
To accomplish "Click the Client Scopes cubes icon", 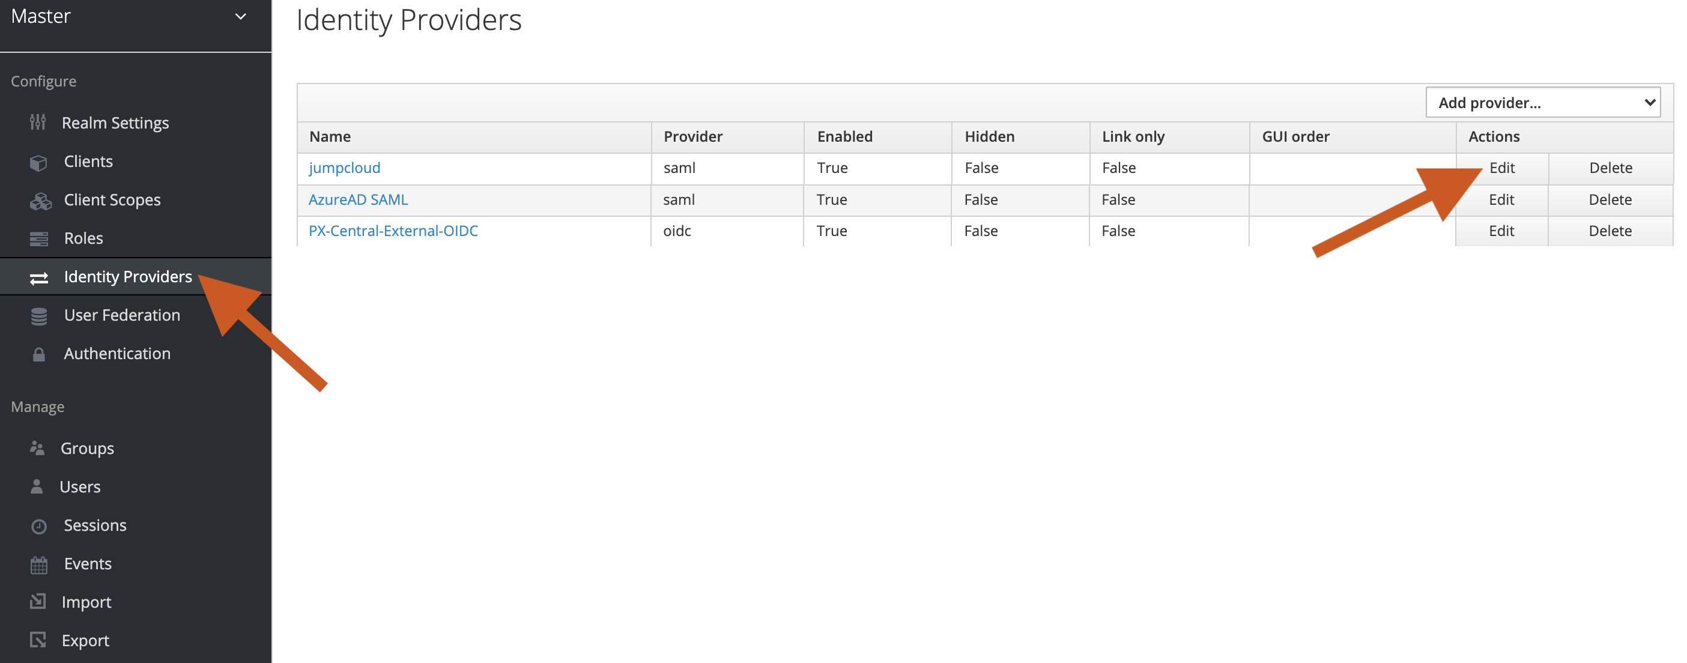I will pos(40,201).
